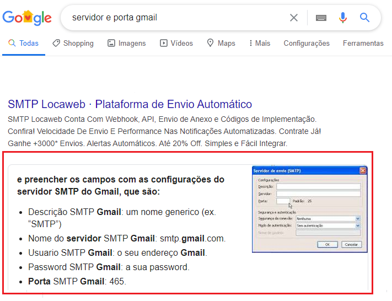Click the SMTP dialog thumbnail image
392x301 pixels.
pos(310,209)
